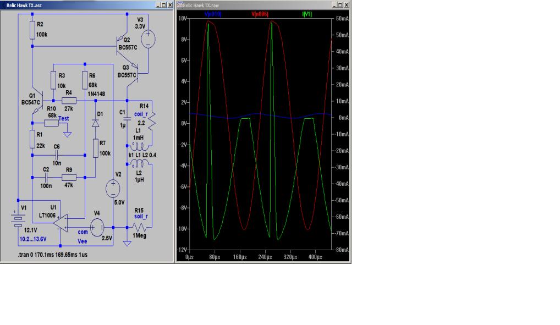The image size is (560, 325).
Task: Click the L1 1mH inductor symbol
Action: pyautogui.click(x=140, y=147)
